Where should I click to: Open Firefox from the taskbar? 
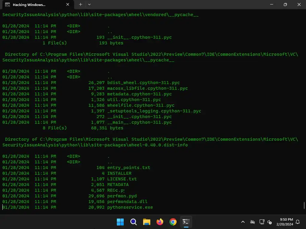tap(160, 222)
